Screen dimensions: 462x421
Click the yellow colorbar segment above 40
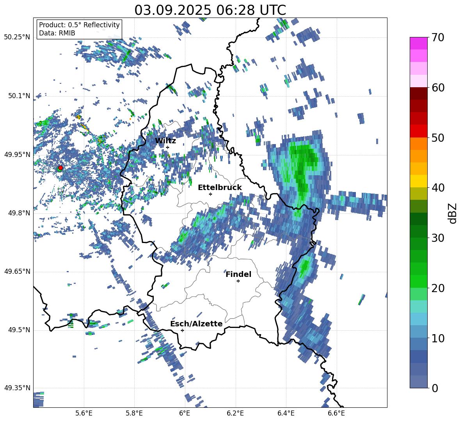[418, 181]
